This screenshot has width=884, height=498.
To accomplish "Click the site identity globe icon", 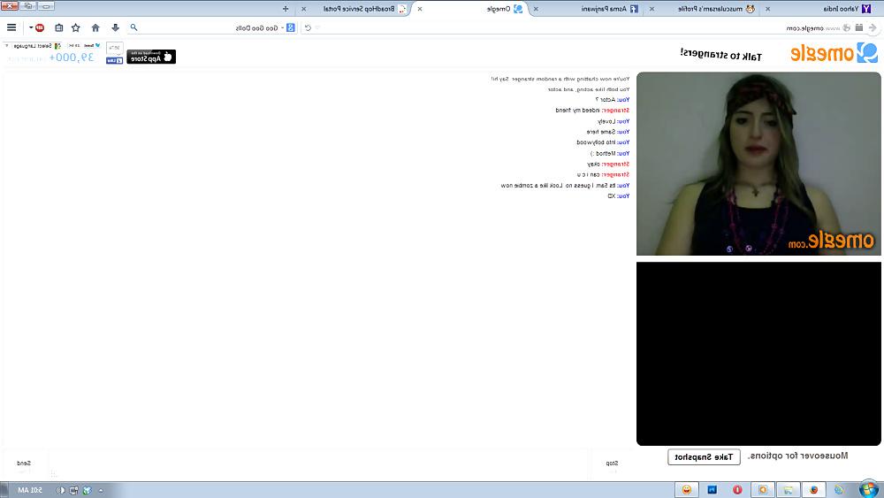I will point(846,27).
